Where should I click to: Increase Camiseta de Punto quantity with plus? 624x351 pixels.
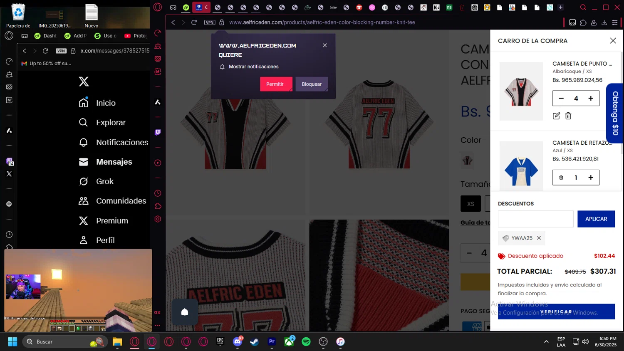[591, 99]
